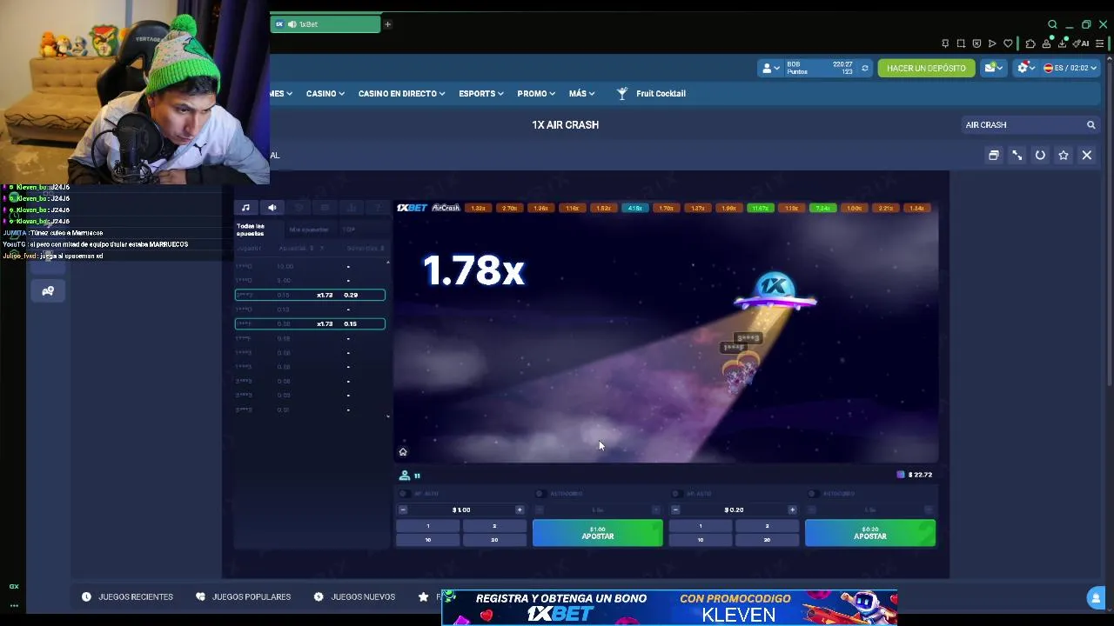Click the 1xBet KLEVEN promo banner
The width and height of the screenshot is (1114, 626).
pos(669,607)
